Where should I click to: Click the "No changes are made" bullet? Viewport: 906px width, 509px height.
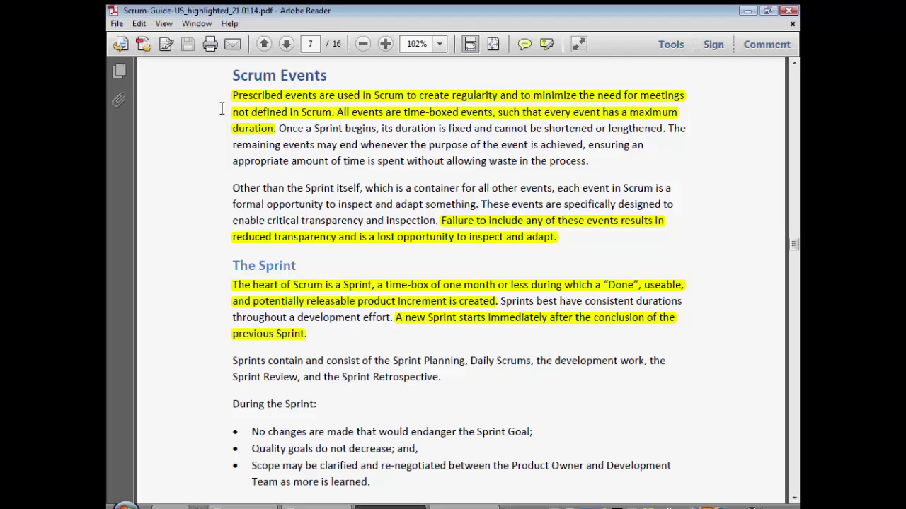coord(392,431)
